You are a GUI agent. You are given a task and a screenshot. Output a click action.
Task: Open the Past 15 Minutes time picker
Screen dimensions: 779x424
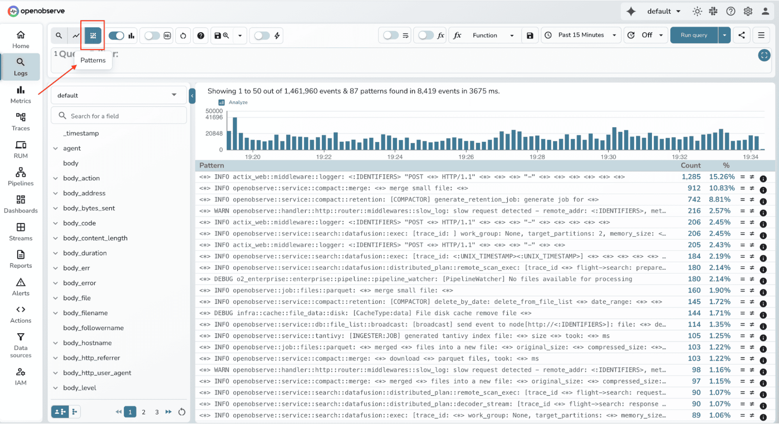pyautogui.click(x=581, y=35)
